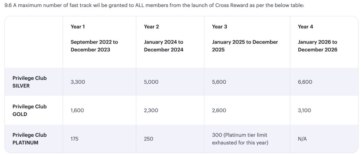Click the N/A cell in Platinum row
The width and height of the screenshot is (361, 155).
302,139
